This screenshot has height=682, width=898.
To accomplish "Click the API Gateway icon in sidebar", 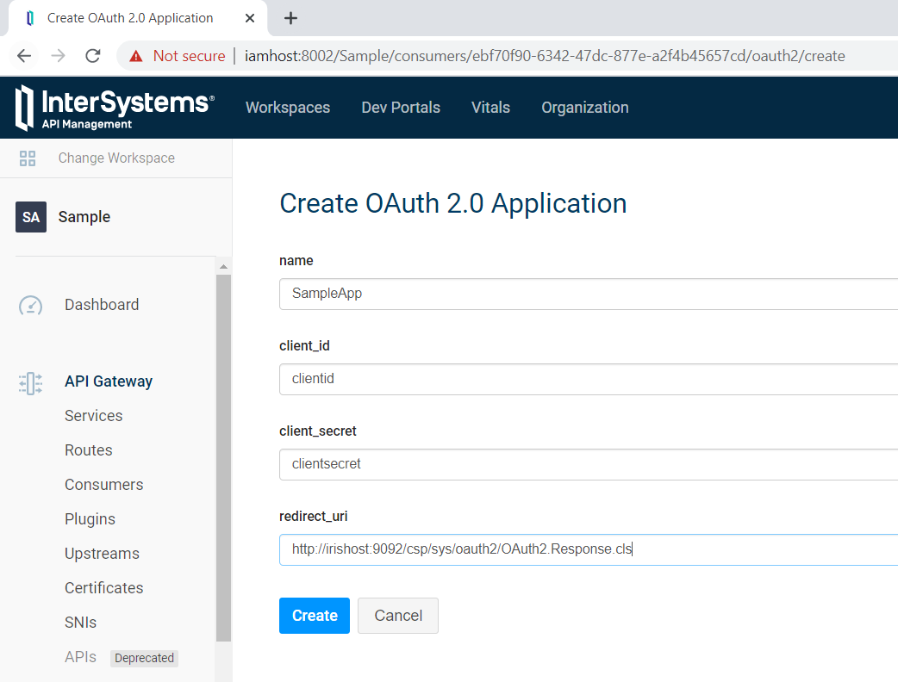I will tap(31, 382).
